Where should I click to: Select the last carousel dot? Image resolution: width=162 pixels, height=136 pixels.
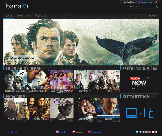(108, 61)
